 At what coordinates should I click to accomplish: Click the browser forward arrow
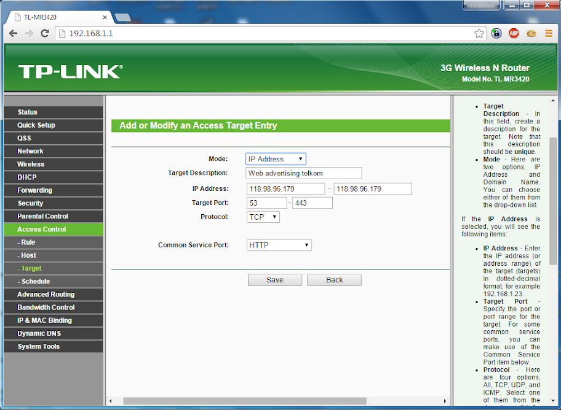[x=29, y=34]
